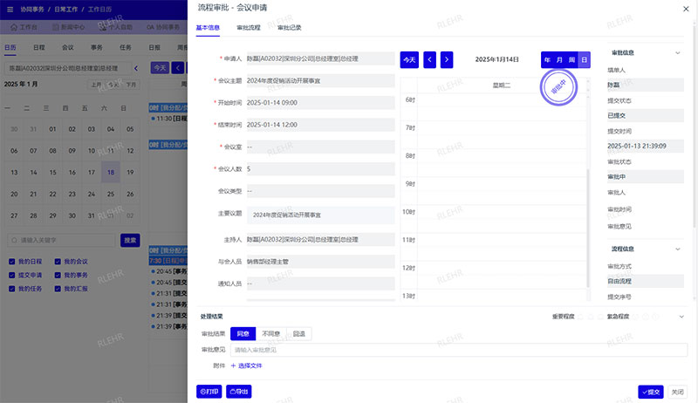Screen dimensions: 698x403
Task: Select 回退 as approval result
Action: click(299, 333)
